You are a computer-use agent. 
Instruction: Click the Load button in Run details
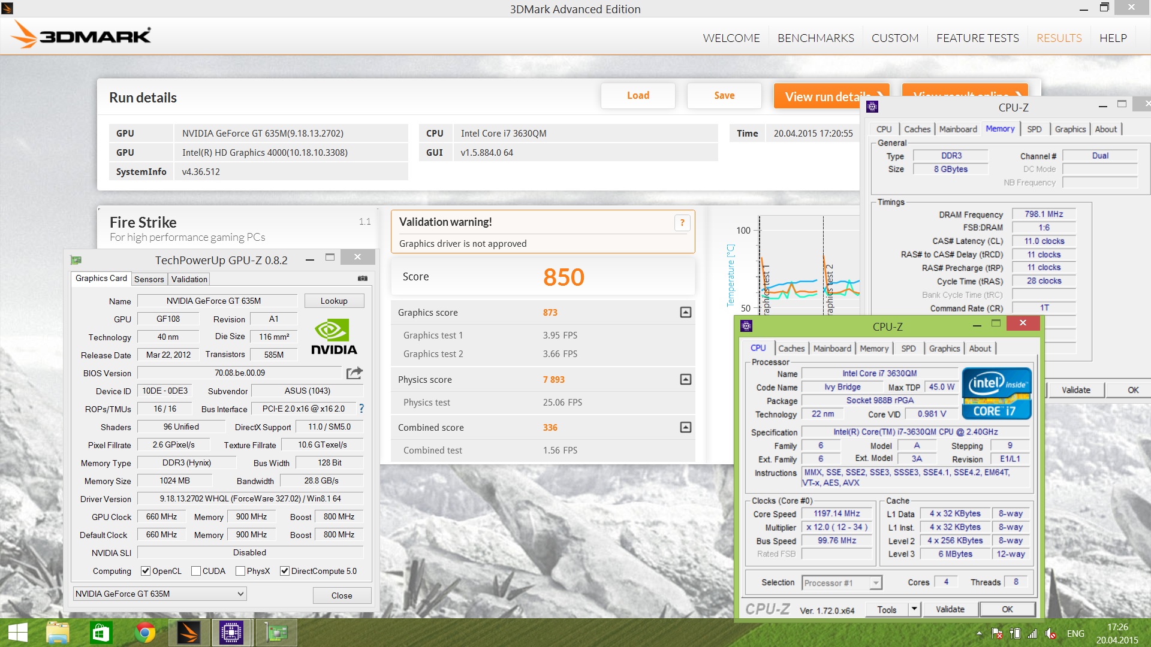click(638, 95)
